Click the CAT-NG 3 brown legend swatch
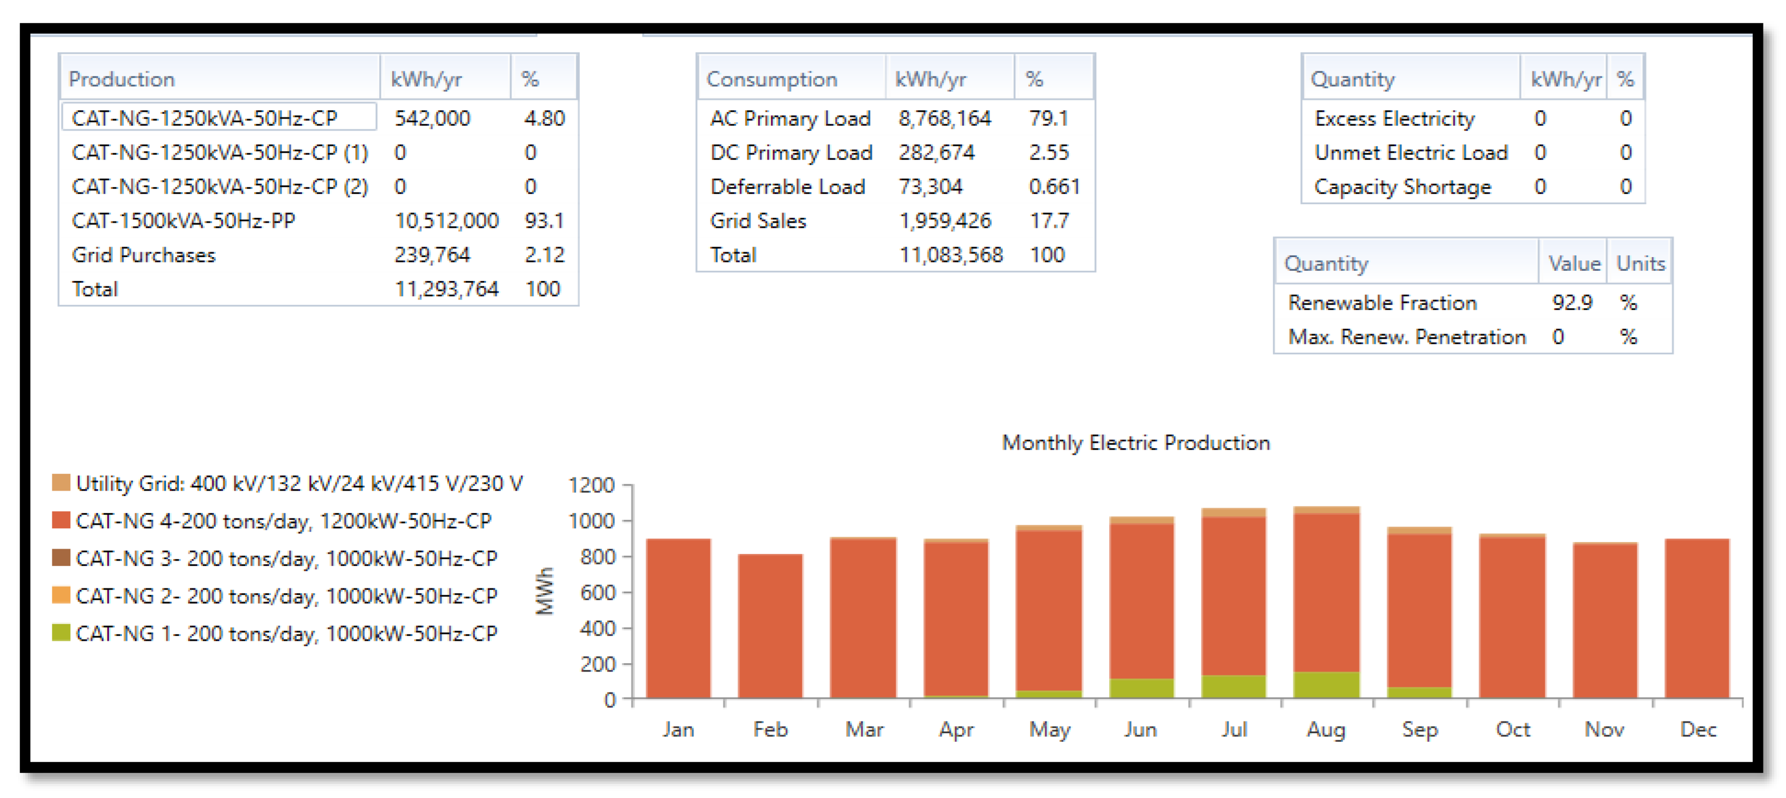This screenshot has width=1786, height=798. click(x=61, y=557)
